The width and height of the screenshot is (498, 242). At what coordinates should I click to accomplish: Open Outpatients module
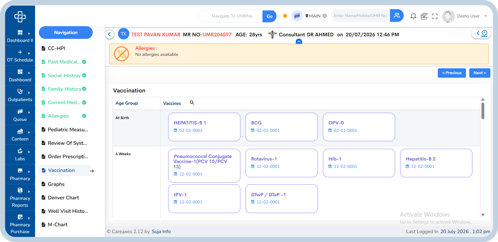(20, 95)
